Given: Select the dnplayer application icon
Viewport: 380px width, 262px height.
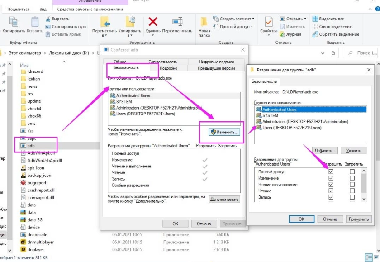Looking at the screenshot, I should click(x=24, y=249).
